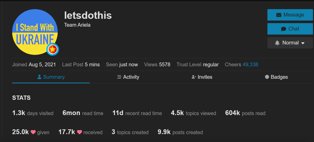Click the star badge on avatar
314x142 pixels.
click(53, 49)
